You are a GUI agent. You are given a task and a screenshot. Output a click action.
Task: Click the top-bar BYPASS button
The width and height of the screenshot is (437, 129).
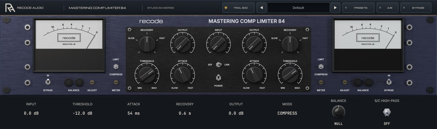click(416, 8)
